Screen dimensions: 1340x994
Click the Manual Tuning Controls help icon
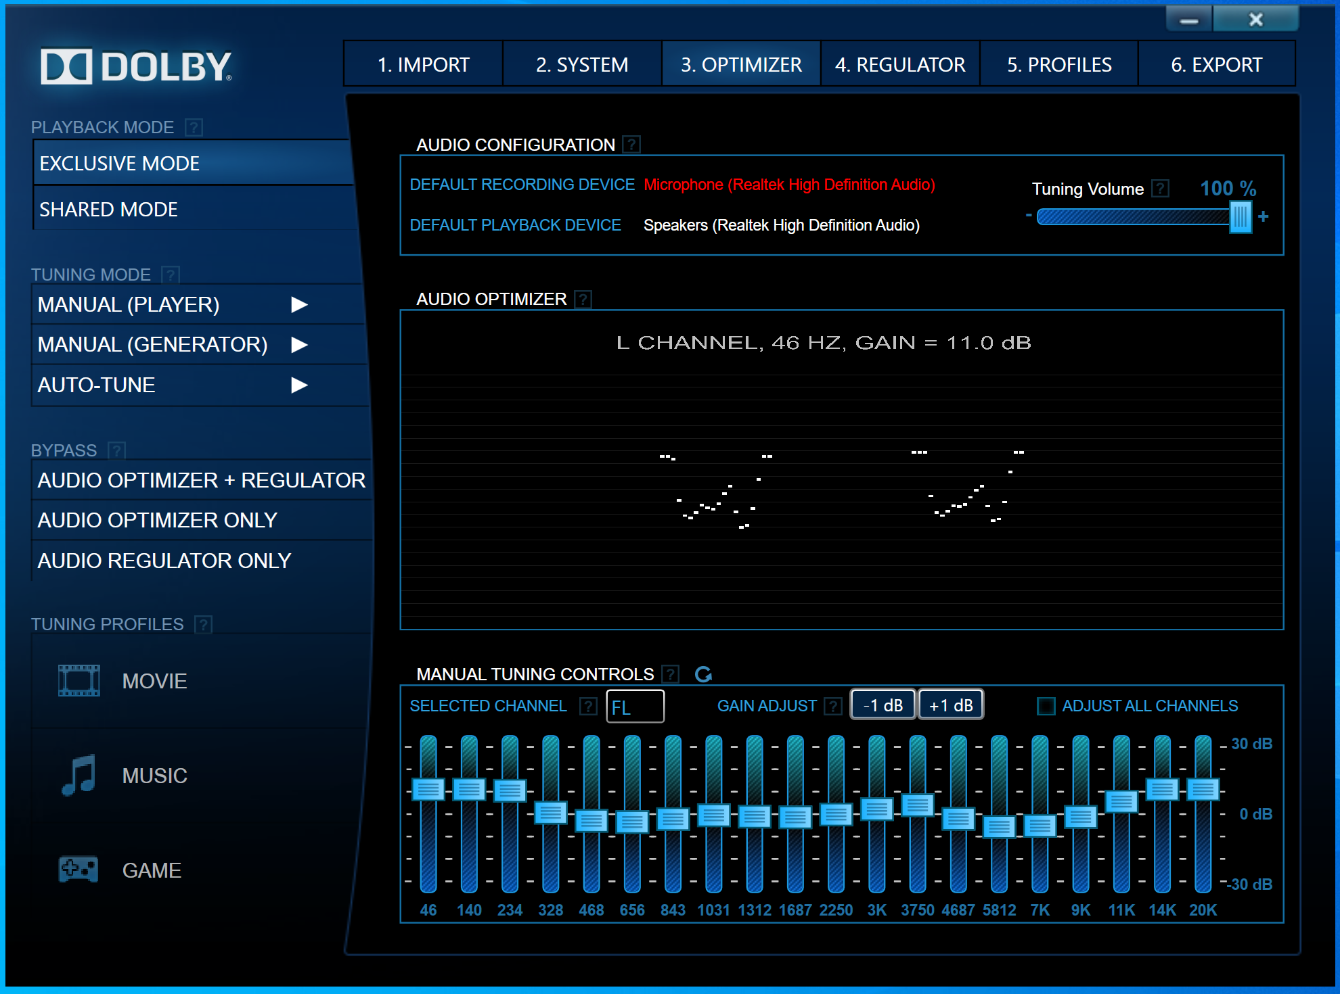coord(670,674)
